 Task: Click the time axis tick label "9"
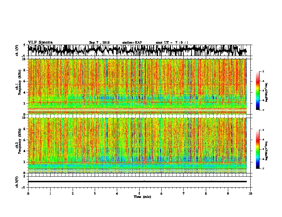228,194
